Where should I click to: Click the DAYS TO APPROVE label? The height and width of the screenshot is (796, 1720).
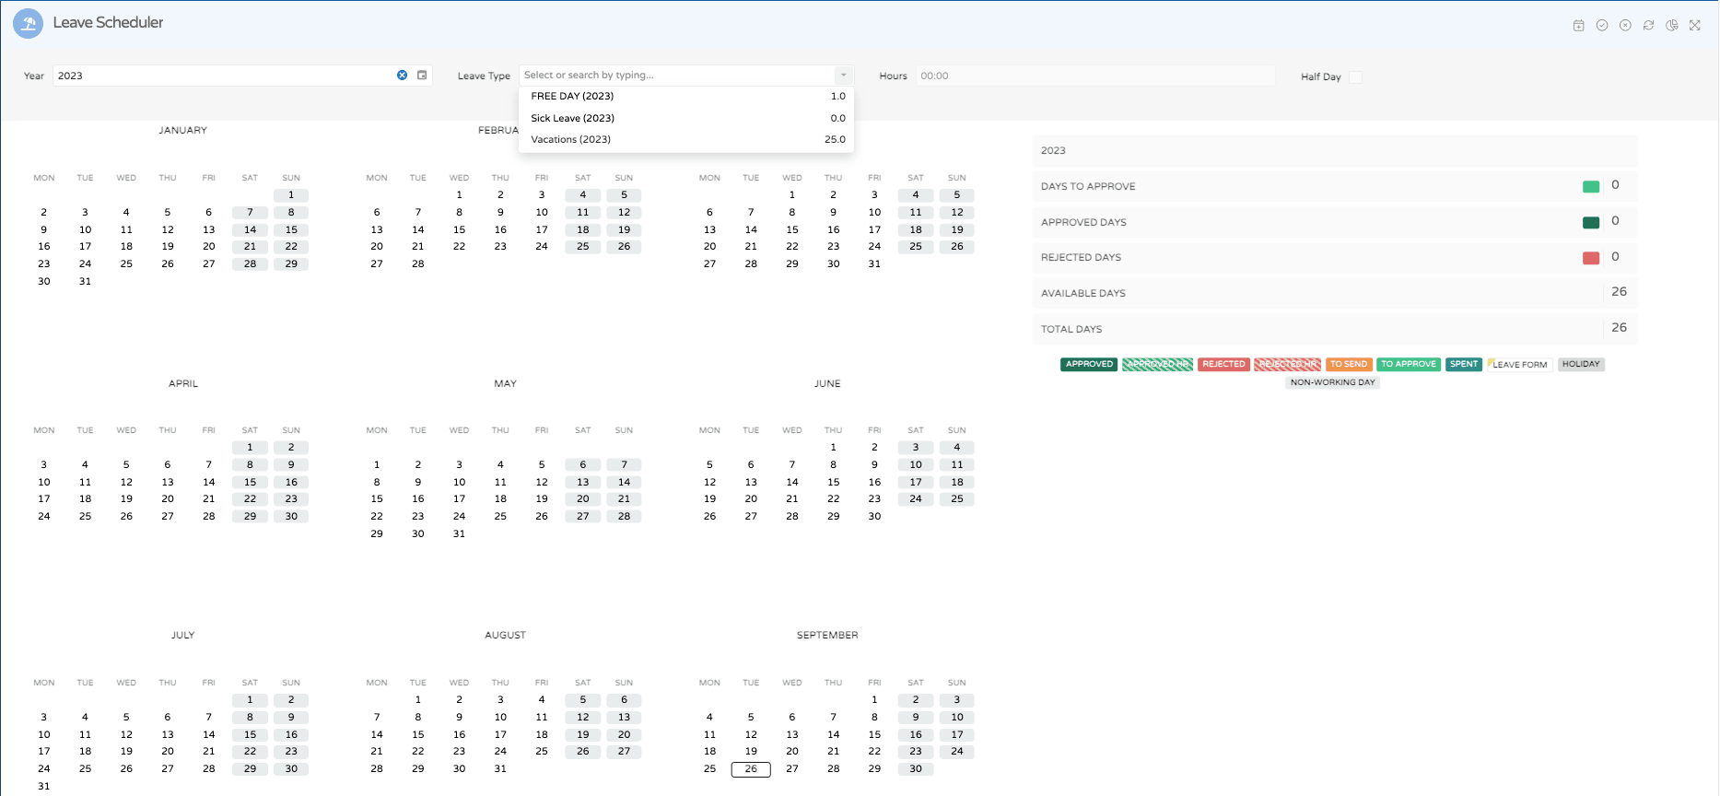coord(1088,187)
